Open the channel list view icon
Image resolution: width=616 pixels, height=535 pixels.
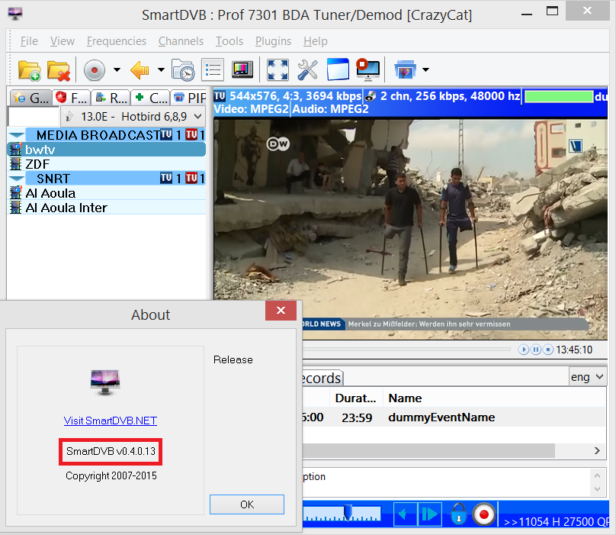point(212,69)
